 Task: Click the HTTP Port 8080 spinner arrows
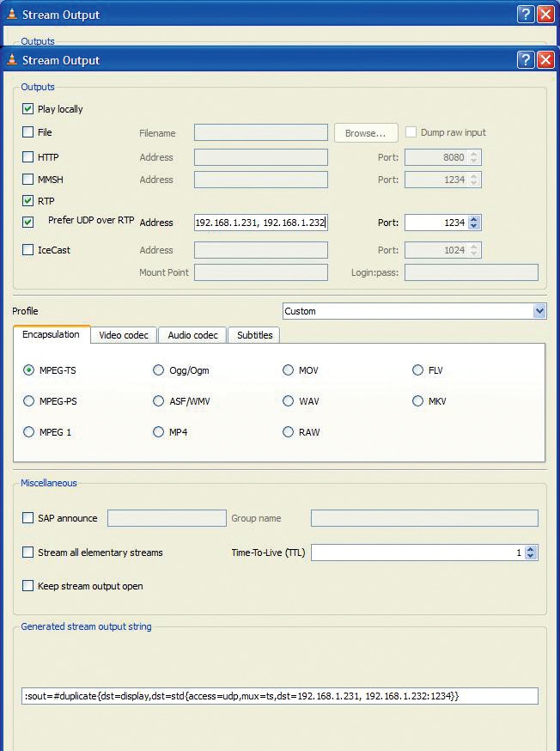click(x=474, y=157)
